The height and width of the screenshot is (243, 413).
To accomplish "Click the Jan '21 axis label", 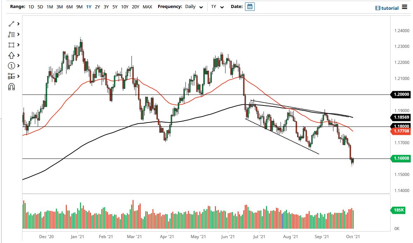I will [x=77, y=237].
